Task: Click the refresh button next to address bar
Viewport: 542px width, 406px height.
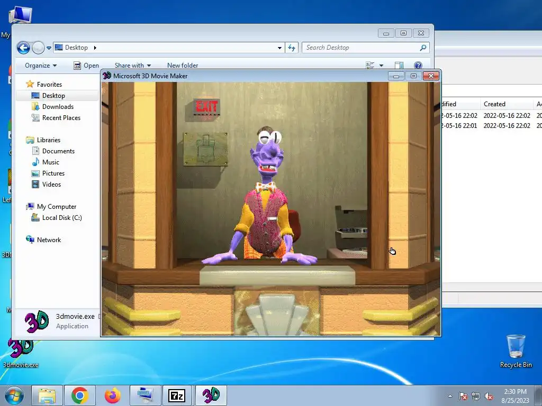Action: (292, 48)
